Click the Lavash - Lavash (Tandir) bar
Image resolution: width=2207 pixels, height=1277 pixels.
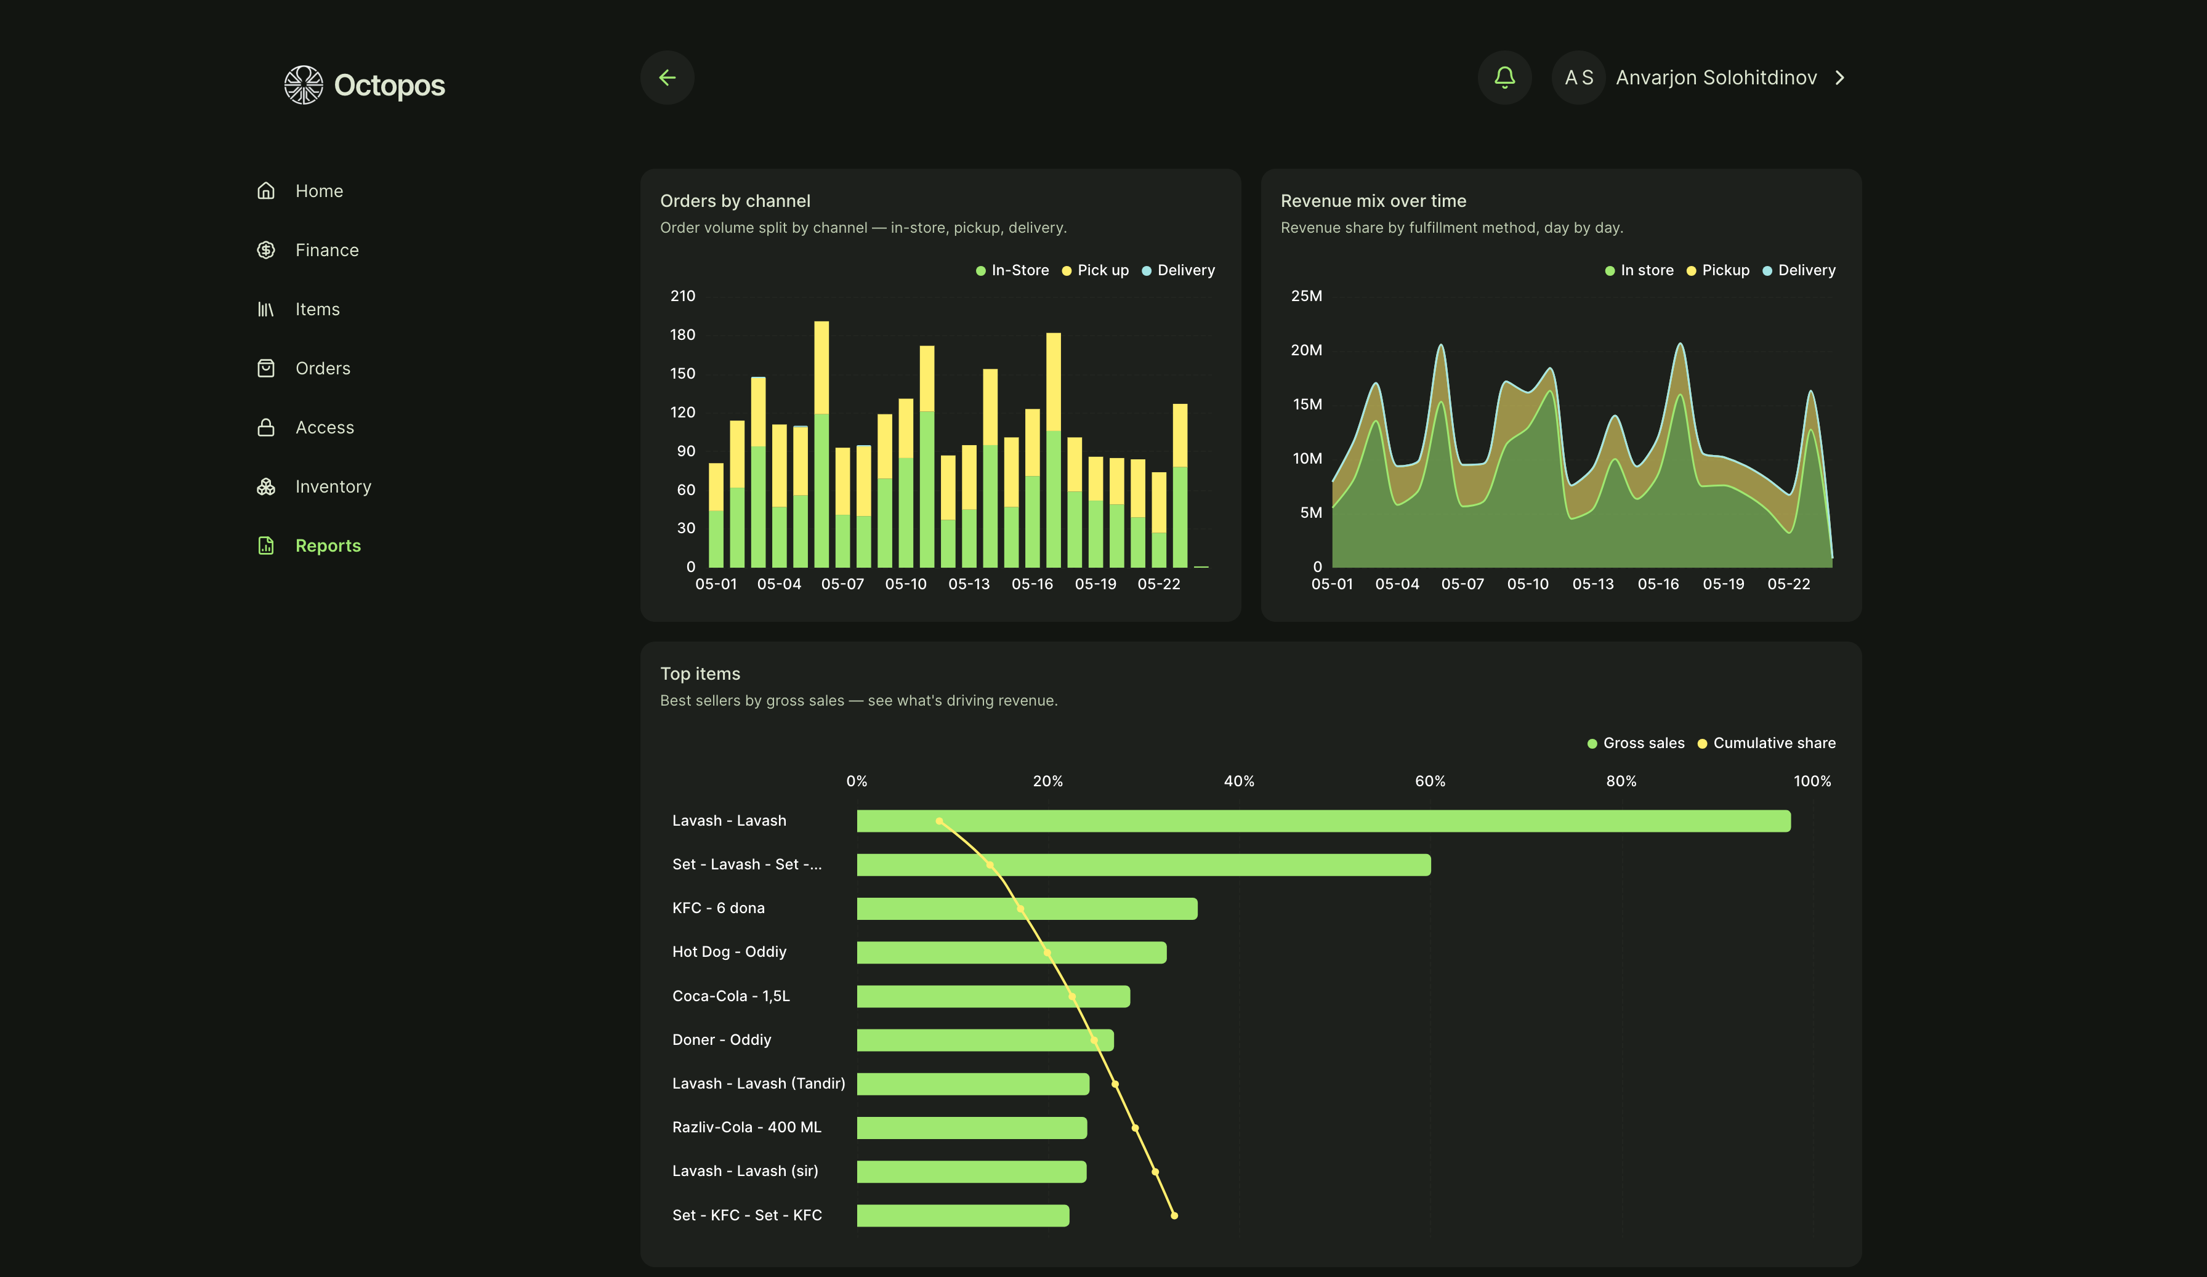973,1084
